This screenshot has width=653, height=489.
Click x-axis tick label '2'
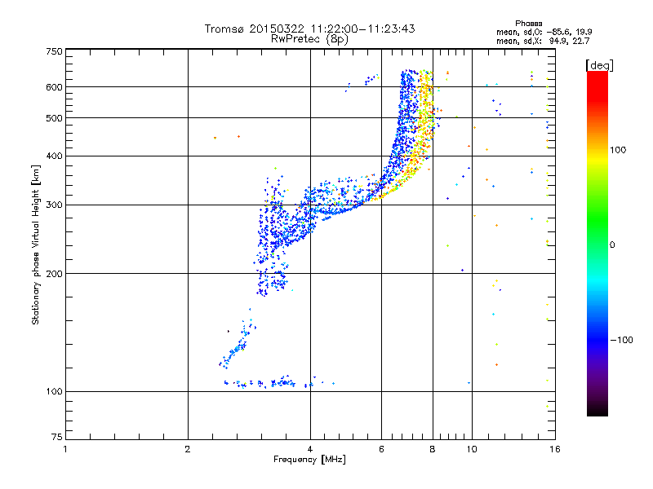188,449
